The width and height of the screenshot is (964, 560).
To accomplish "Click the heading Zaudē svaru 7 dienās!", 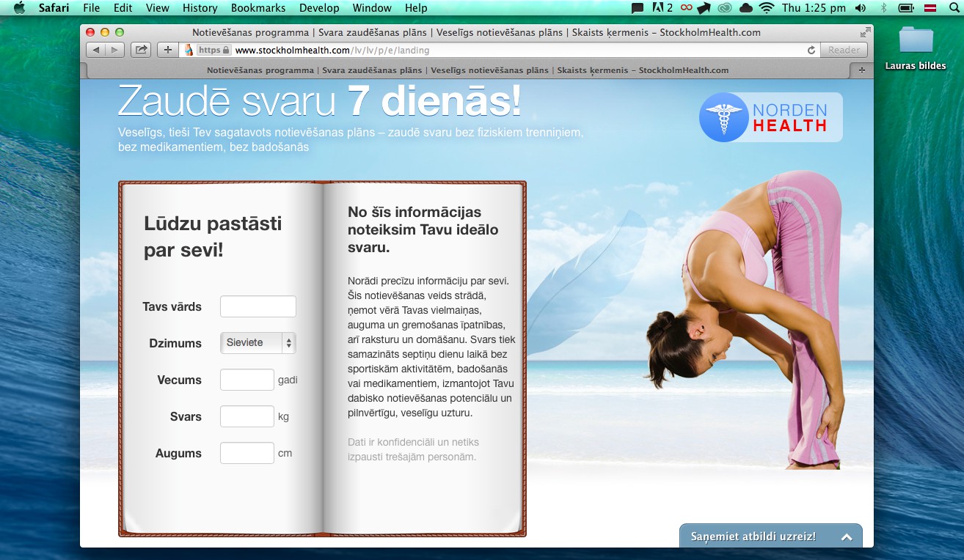I will pos(320,102).
